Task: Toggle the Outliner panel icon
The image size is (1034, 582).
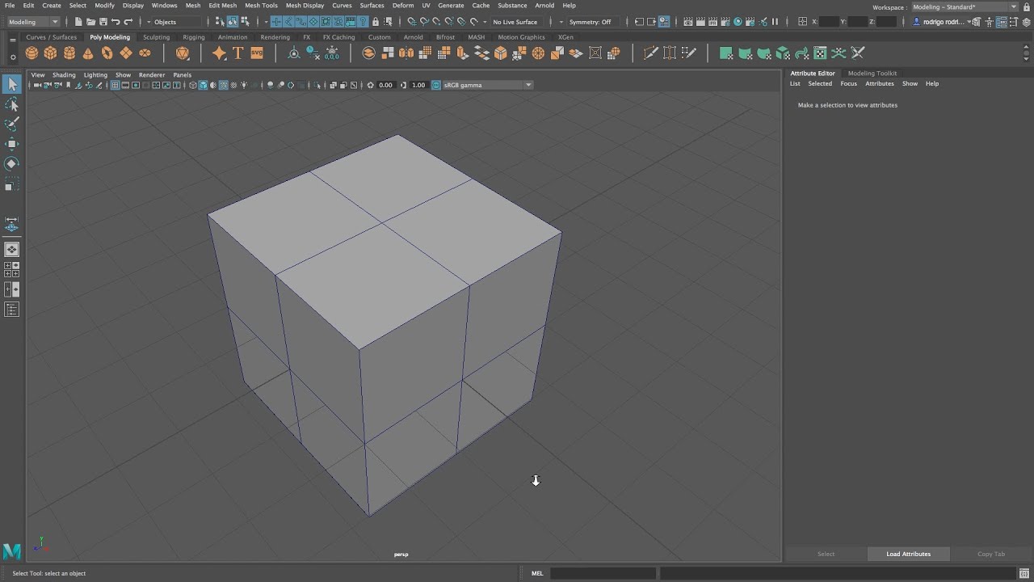Action: point(11,310)
